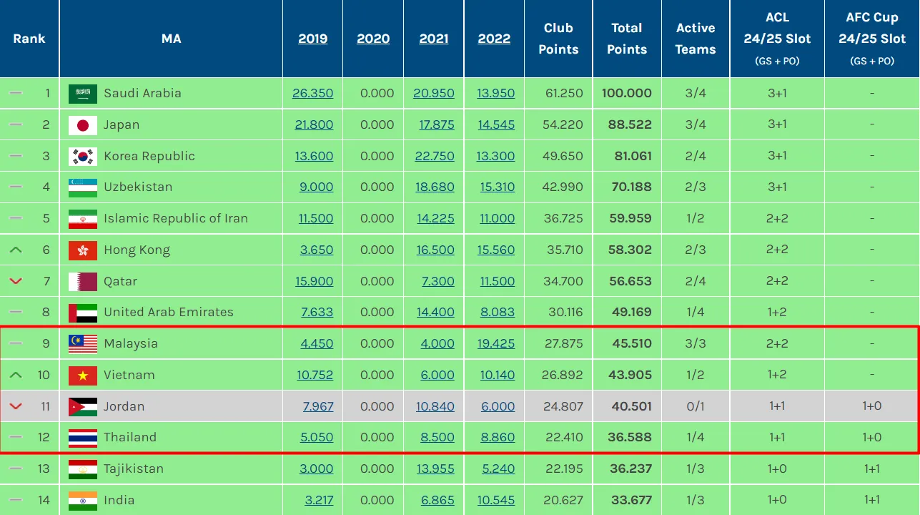Open Jordan's 2021 points 10.840
This screenshot has height=515, width=920.
tap(435, 406)
